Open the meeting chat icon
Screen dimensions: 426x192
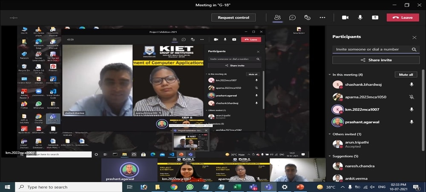[292, 17]
